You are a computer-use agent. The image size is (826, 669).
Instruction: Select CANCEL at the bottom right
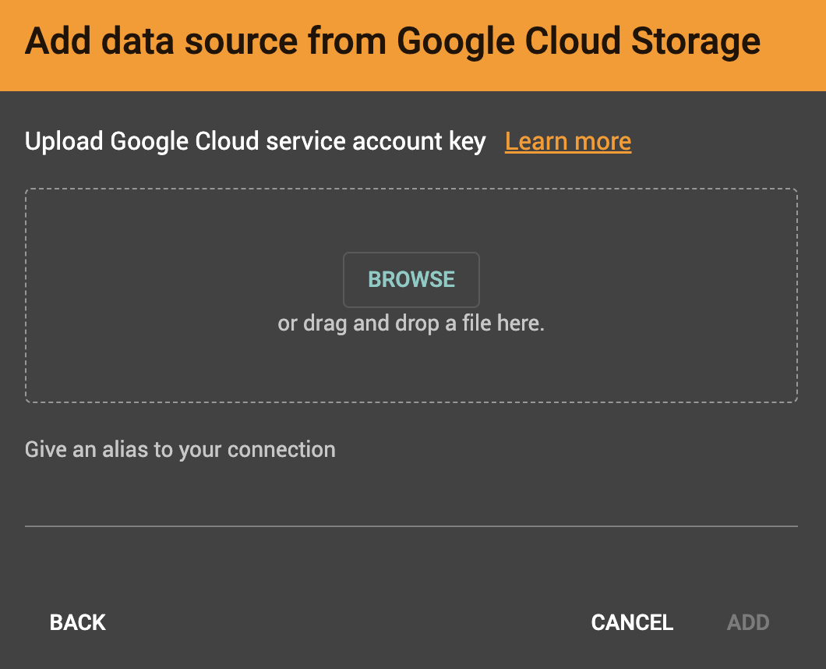click(632, 622)
